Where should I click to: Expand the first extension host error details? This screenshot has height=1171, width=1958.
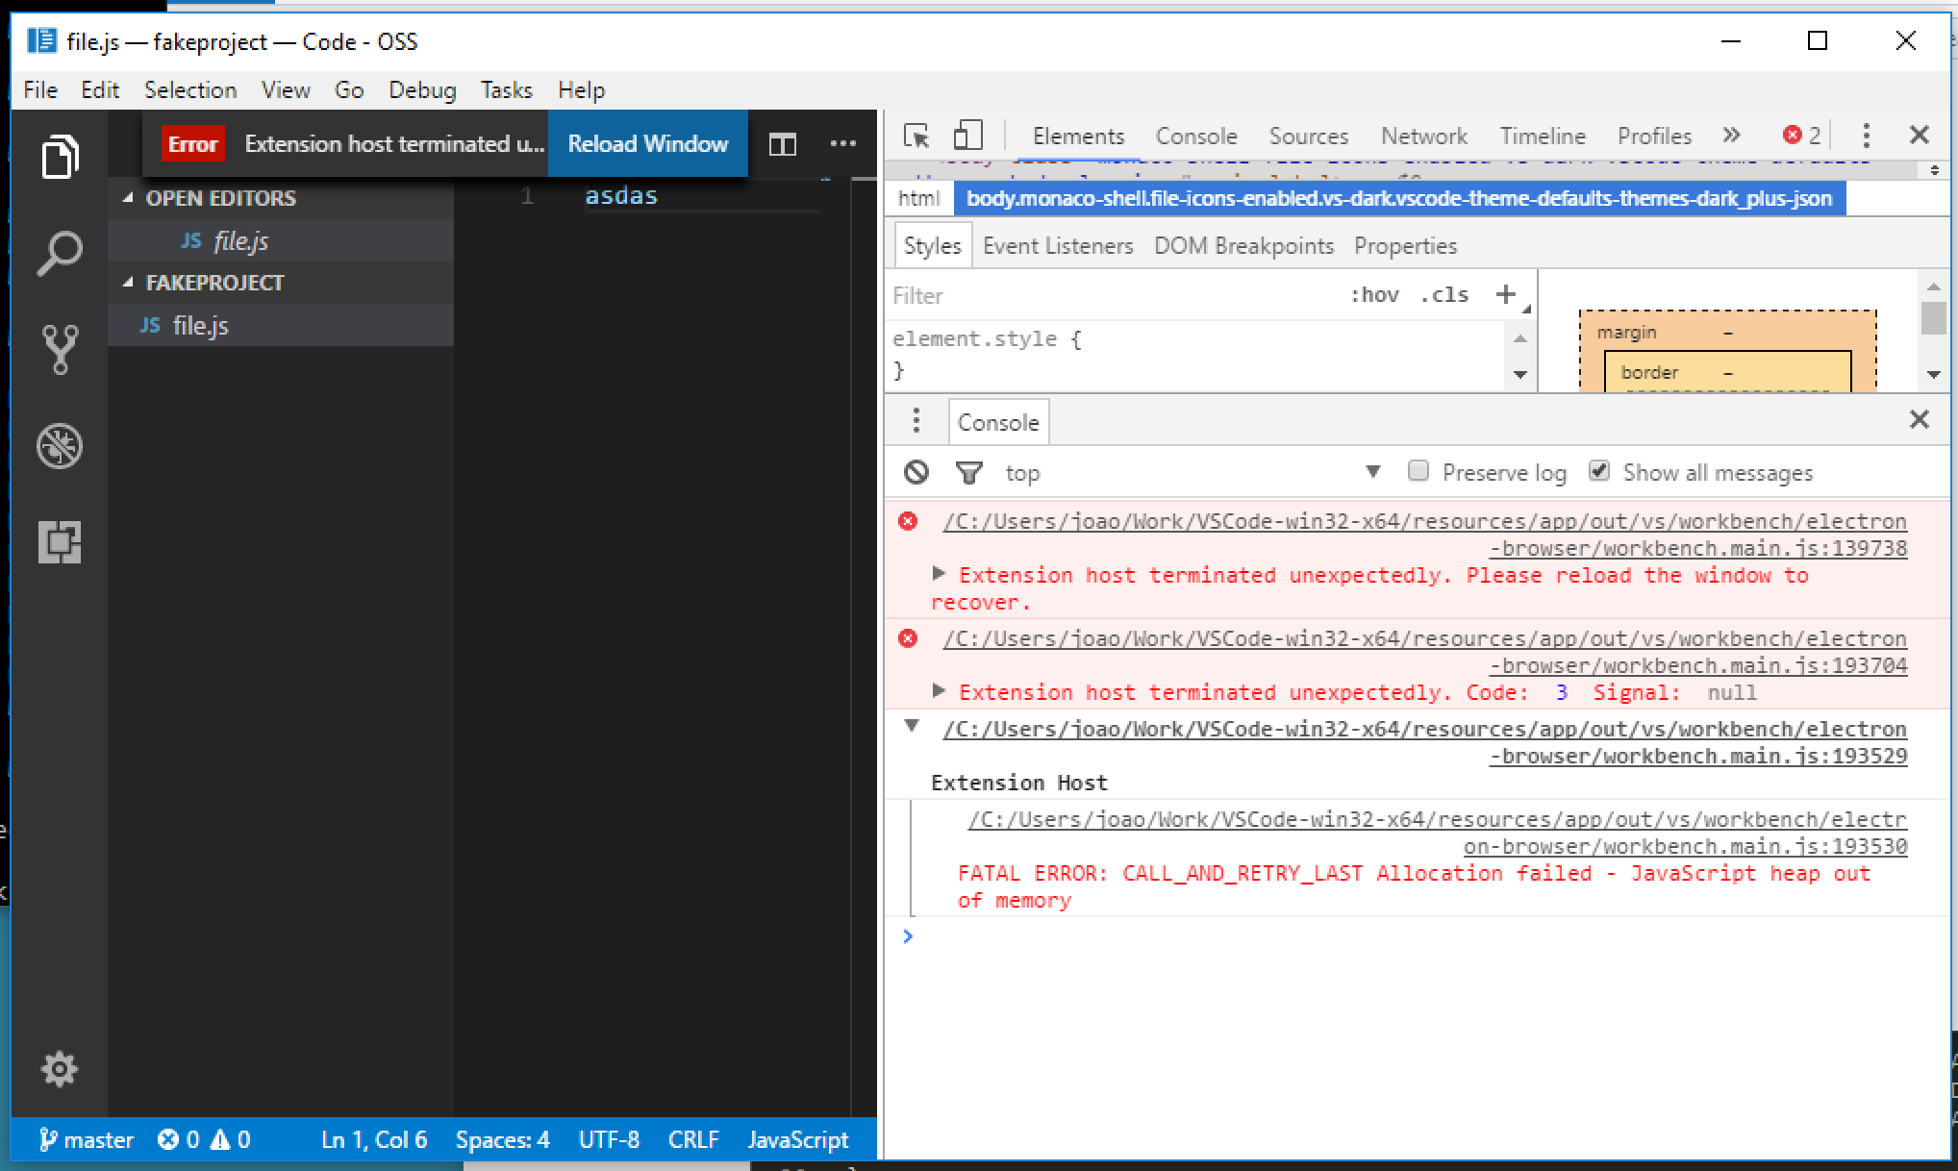(x=938, y=574)
